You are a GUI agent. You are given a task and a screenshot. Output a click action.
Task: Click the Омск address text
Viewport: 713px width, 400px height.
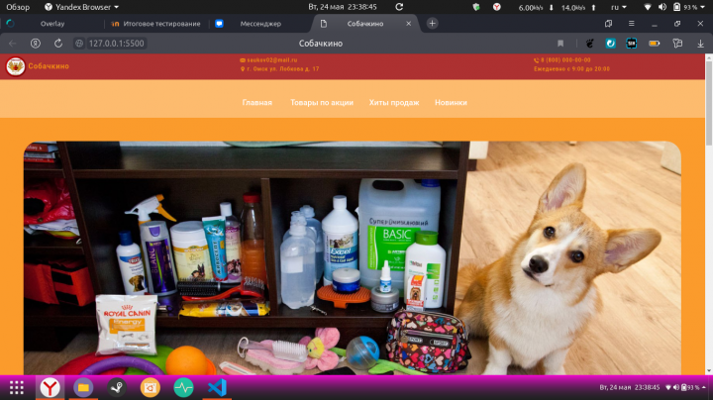(282, 69)
